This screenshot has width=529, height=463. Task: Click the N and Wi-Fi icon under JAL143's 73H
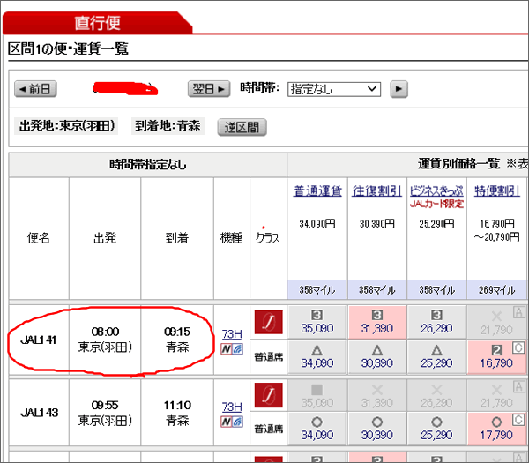tap(231, 422)
